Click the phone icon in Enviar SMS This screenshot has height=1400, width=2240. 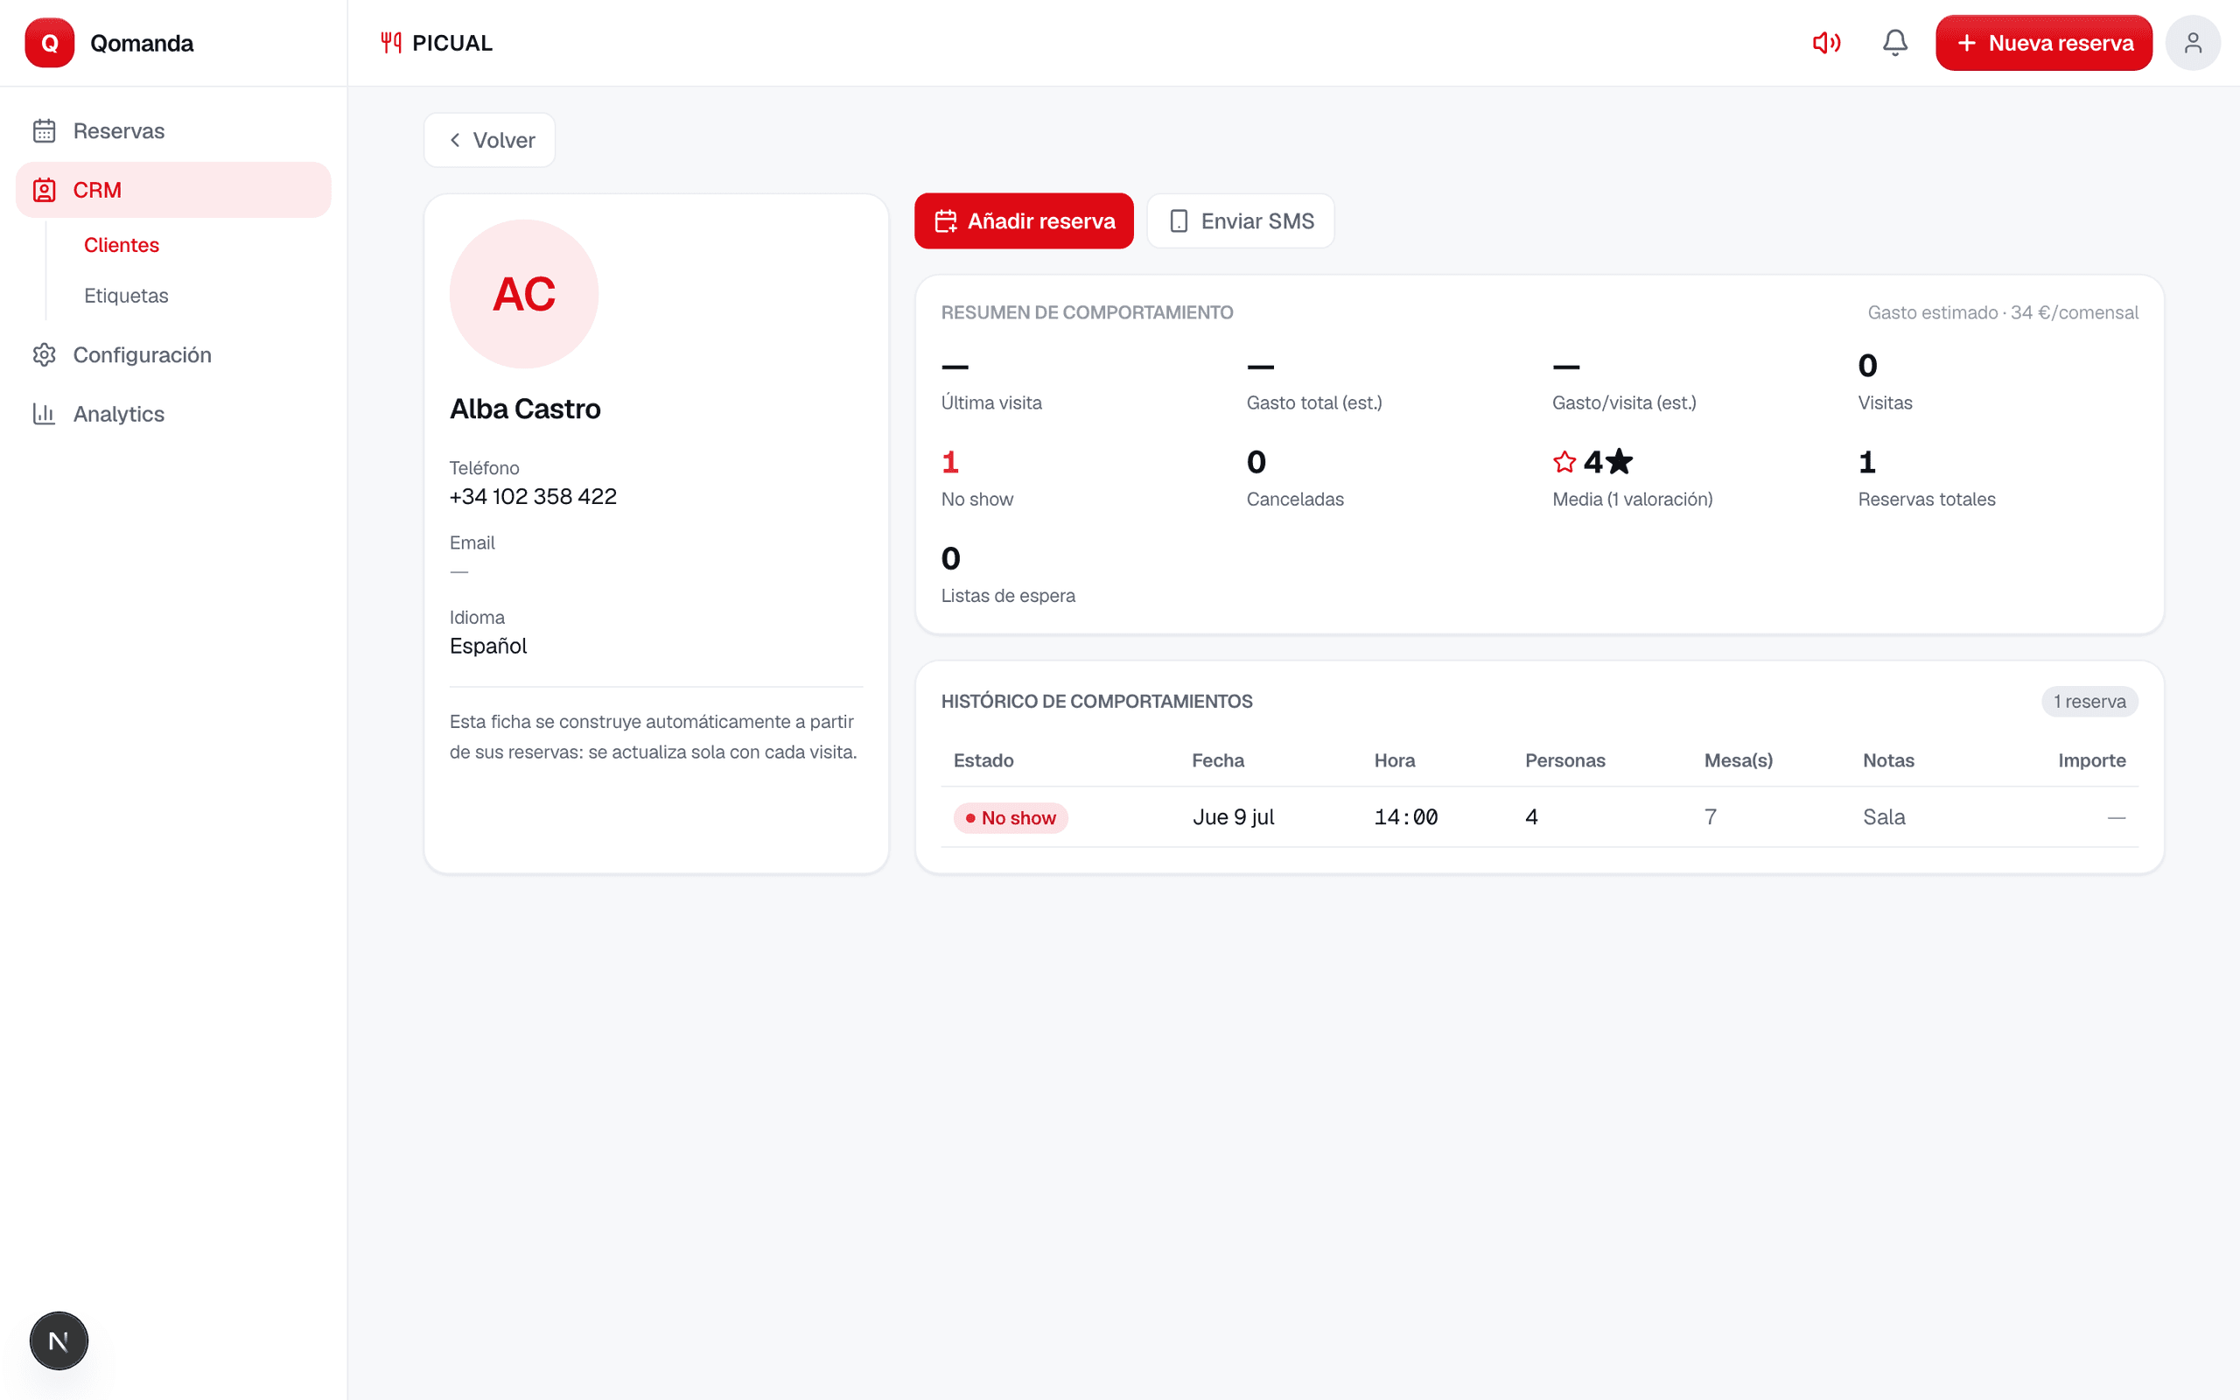pos(1179,221)
